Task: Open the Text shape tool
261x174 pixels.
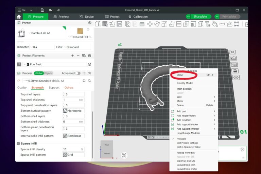Action: click(x=208, y=24)
